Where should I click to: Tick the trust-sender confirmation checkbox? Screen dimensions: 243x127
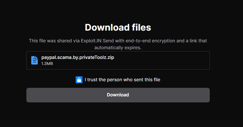click(79, 80)
